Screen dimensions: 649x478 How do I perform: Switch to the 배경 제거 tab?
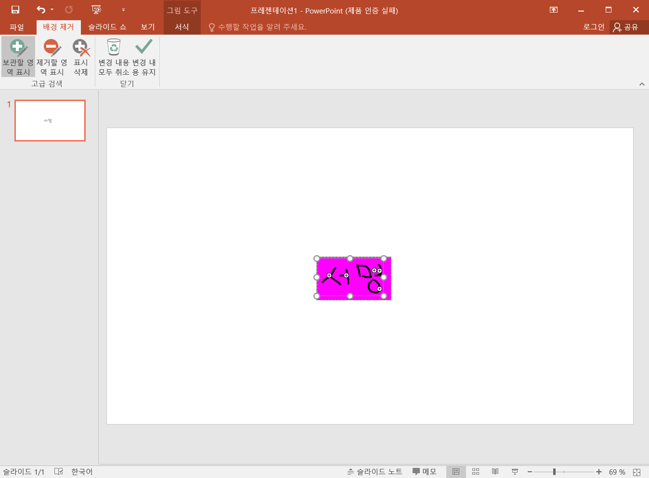point(58,27)
